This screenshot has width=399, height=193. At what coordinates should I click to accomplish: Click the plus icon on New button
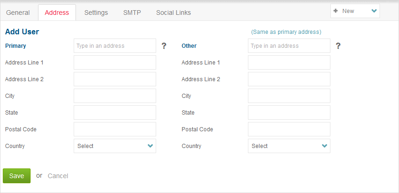point(336,11)
